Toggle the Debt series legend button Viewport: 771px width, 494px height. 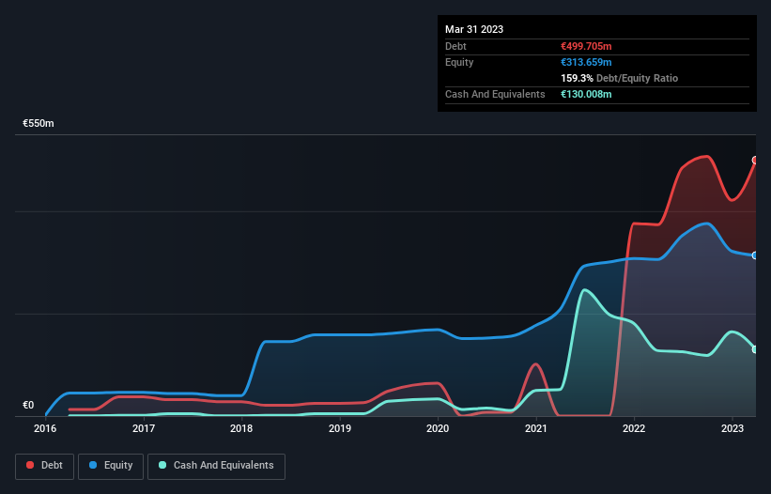pyautogui.click(x=45, y=466)
